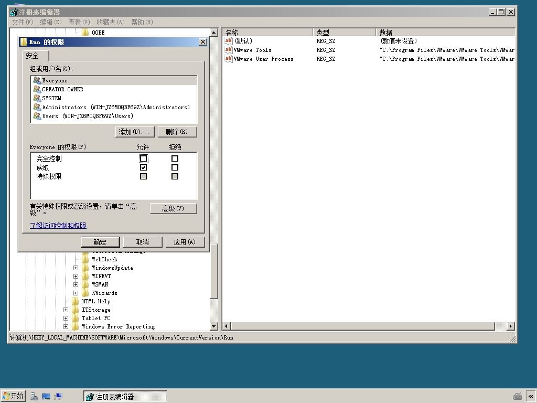Click the OOBE folder icon
Screen dimensions: 537x403
point(85,33)
